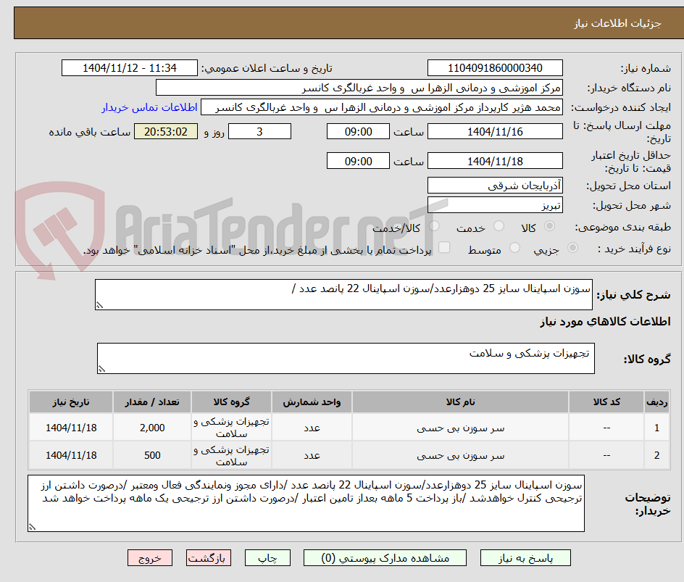
Task: Open اطلاعات تماس خریدار link
Action: pyautogui.click(x=149, y=107)
